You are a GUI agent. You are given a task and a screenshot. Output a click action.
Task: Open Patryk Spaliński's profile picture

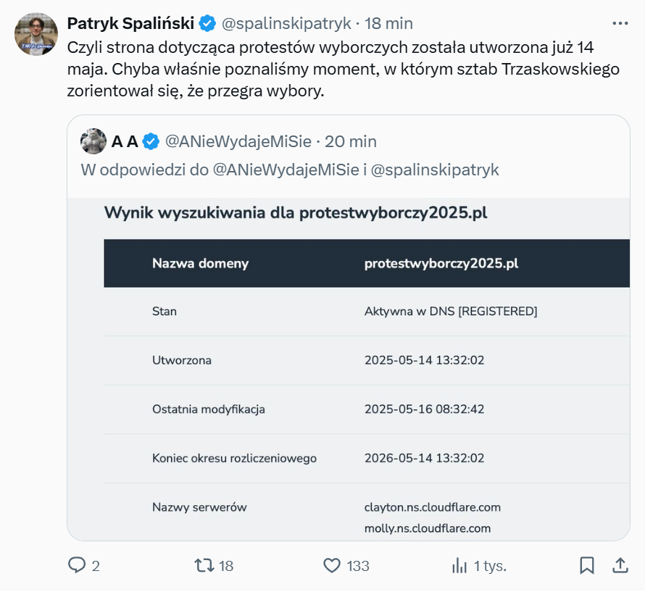pyautogui.click(x=36, y=34)
